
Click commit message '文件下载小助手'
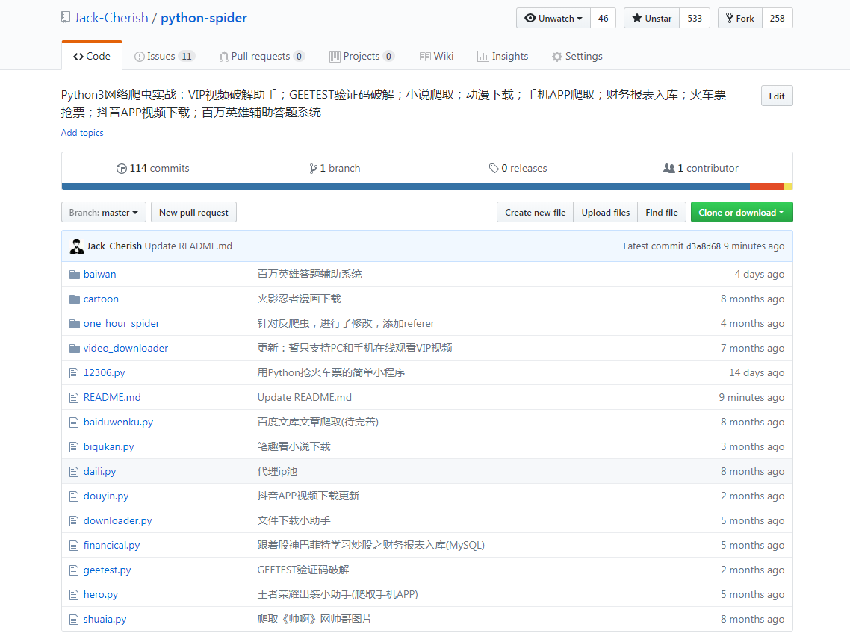(294, 520)
